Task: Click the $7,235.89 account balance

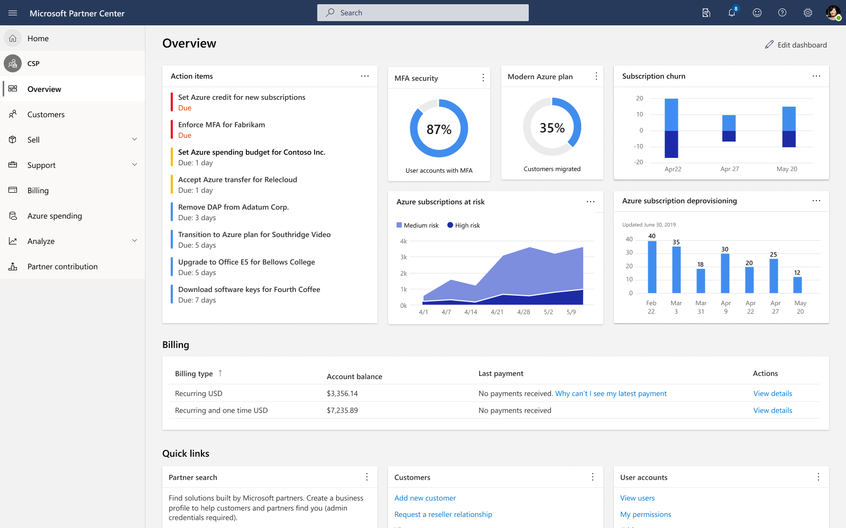Action: point(342,410)
